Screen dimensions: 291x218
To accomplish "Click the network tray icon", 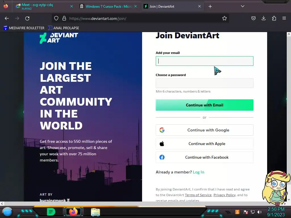I will click(253, 212).
